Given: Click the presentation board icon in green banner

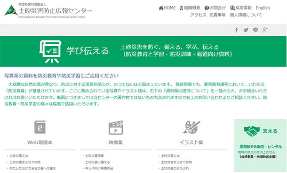Looking at the screenshot, I should tap(50, 51).
